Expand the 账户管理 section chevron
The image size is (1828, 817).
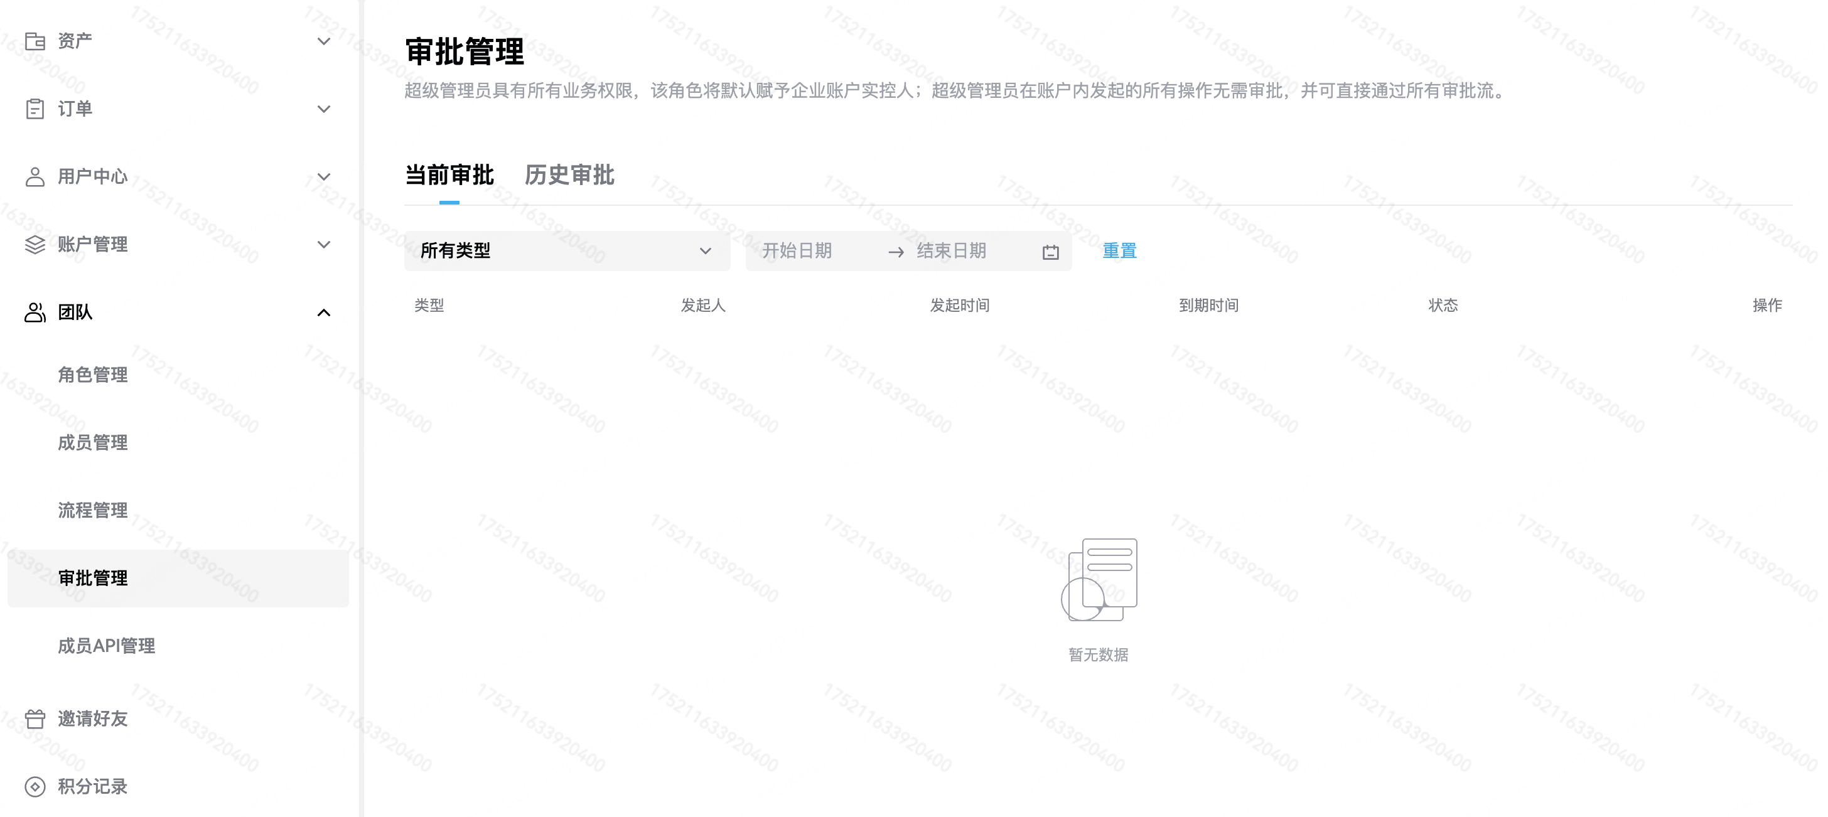tap(323, 245)
